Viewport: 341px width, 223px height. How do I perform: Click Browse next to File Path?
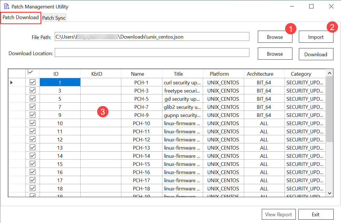(x=275, y=37)
